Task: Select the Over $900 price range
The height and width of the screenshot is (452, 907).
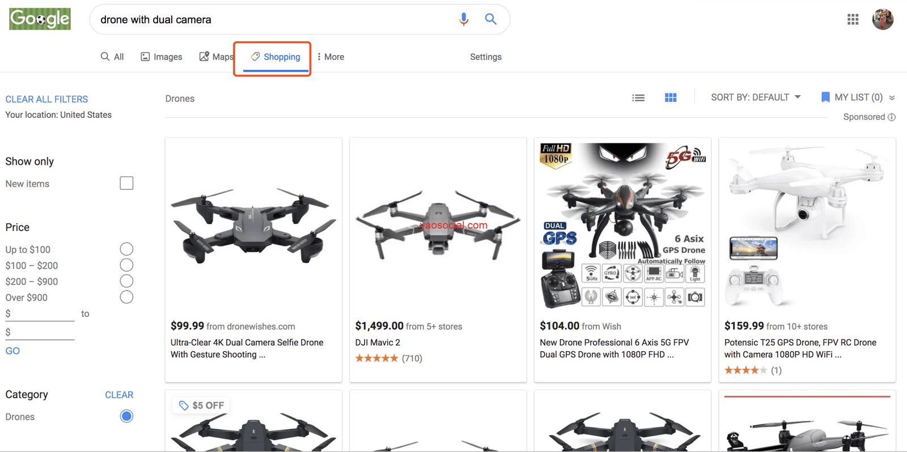Action: pos(126,297)
